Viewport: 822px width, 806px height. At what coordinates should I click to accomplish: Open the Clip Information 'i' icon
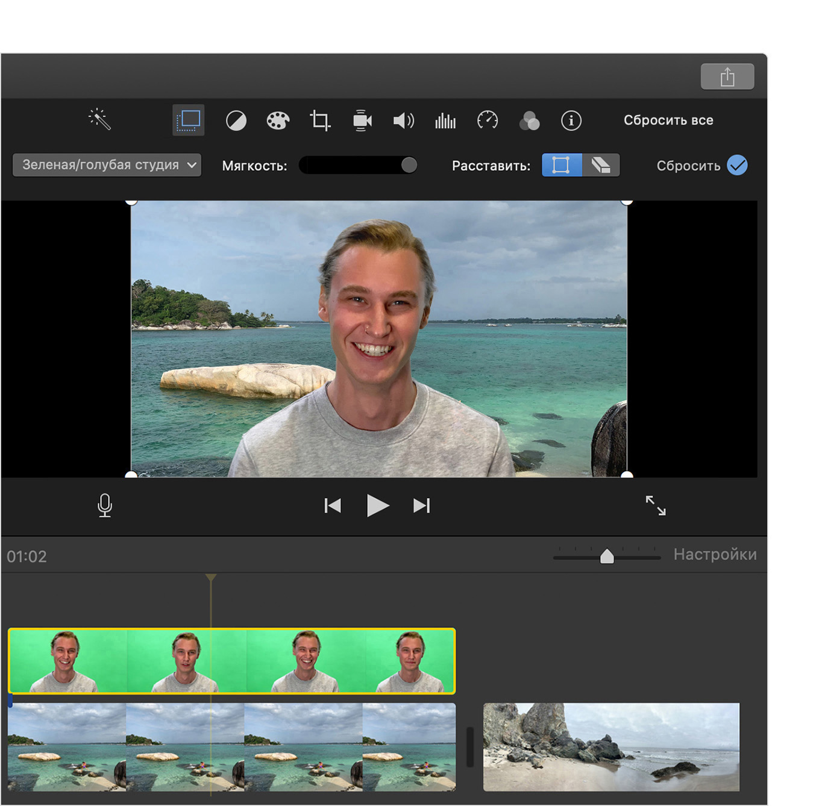coord(571,121)
